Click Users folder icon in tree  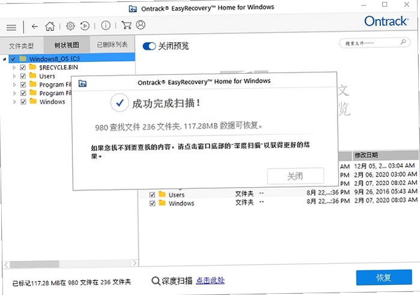(x=32, y=76)
